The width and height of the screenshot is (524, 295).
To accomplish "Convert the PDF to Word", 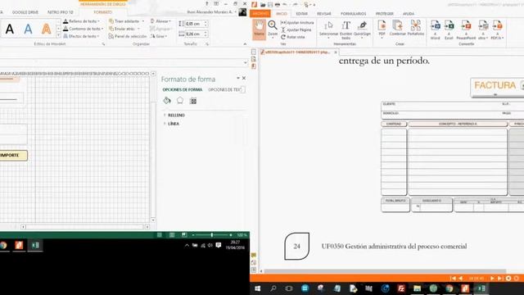I will coord(435,29).
